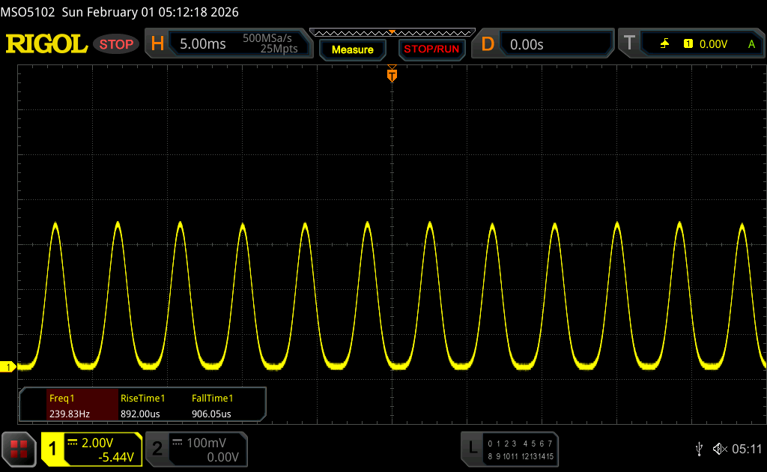
Task: Select the Freq1 measurement item
Action: (x=68, y=405)
